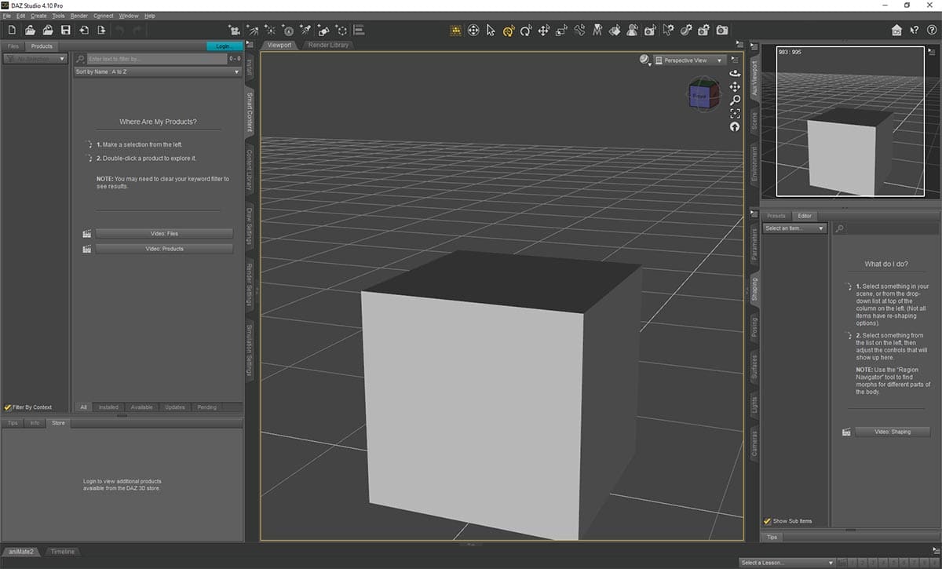Click the Video: Shaping button
The height and width of the screenshot is (569, 942).
tap(892, 431)
